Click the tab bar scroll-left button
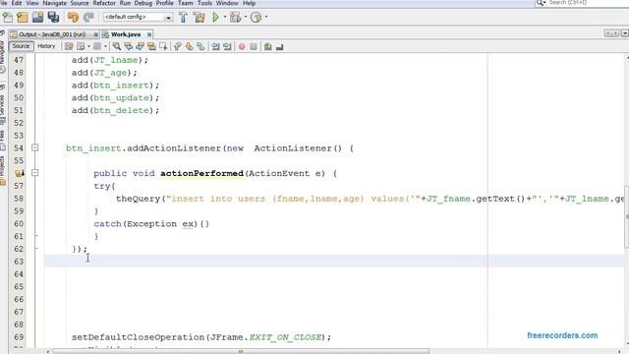This screenshot has height=354, width=629. tap(608, 33)
